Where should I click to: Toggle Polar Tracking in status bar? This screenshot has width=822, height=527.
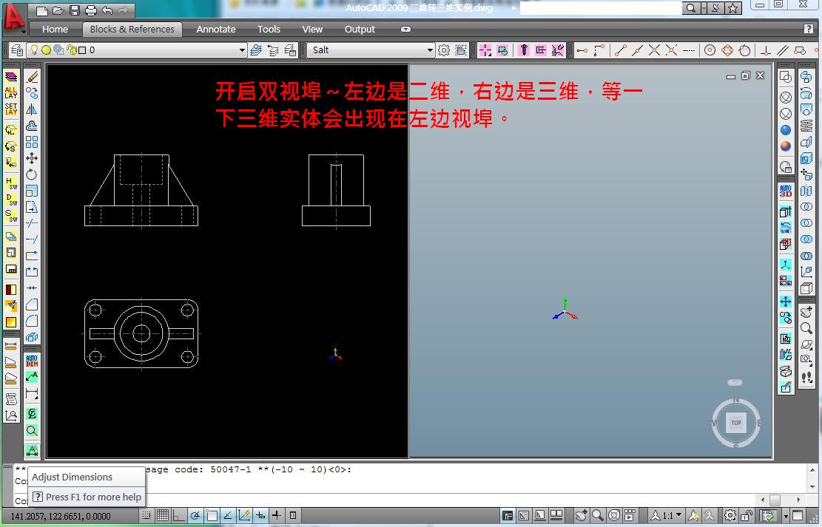click(x=195, y=515)
